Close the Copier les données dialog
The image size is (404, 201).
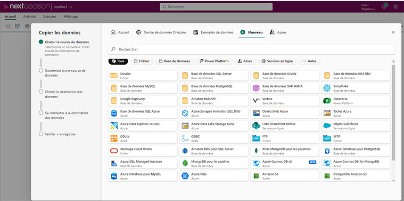pos(393,32)
